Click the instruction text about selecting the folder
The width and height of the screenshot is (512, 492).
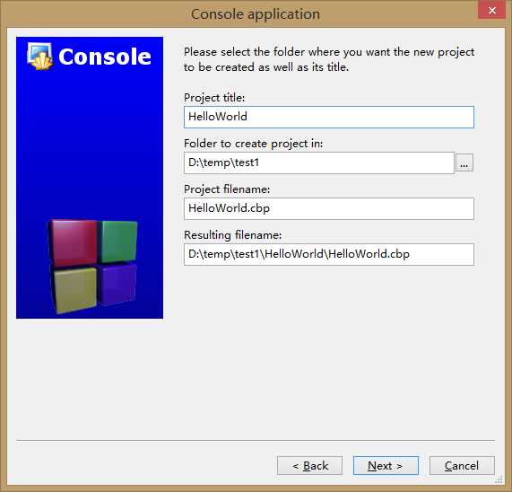pyautogui.click(x=329, y=59)
